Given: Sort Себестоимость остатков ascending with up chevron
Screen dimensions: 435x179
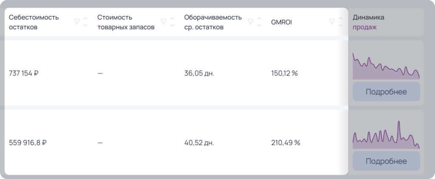Looking at the screenshot, I should tap(85, 19).
